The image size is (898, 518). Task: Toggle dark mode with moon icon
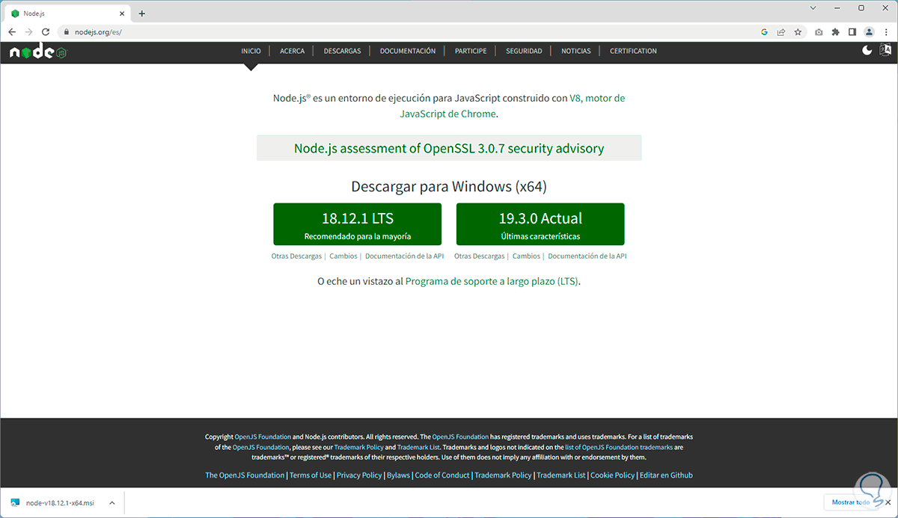[867, 50]
